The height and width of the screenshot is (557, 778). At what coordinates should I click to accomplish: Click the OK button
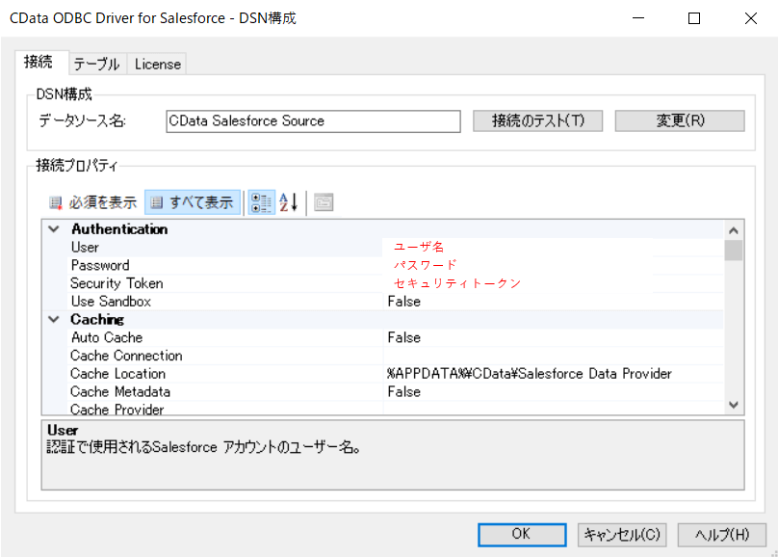[x=521, y=534]
